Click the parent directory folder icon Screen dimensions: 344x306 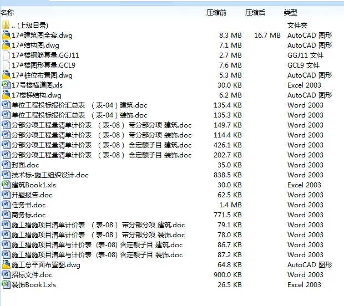6,25
